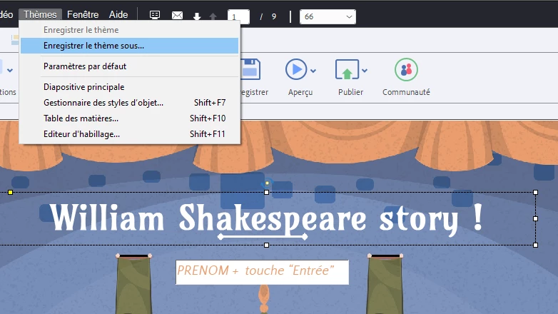
Task: Expand the dropdown arrow at the left toolbar edge
Action: [x=10, y=71]
